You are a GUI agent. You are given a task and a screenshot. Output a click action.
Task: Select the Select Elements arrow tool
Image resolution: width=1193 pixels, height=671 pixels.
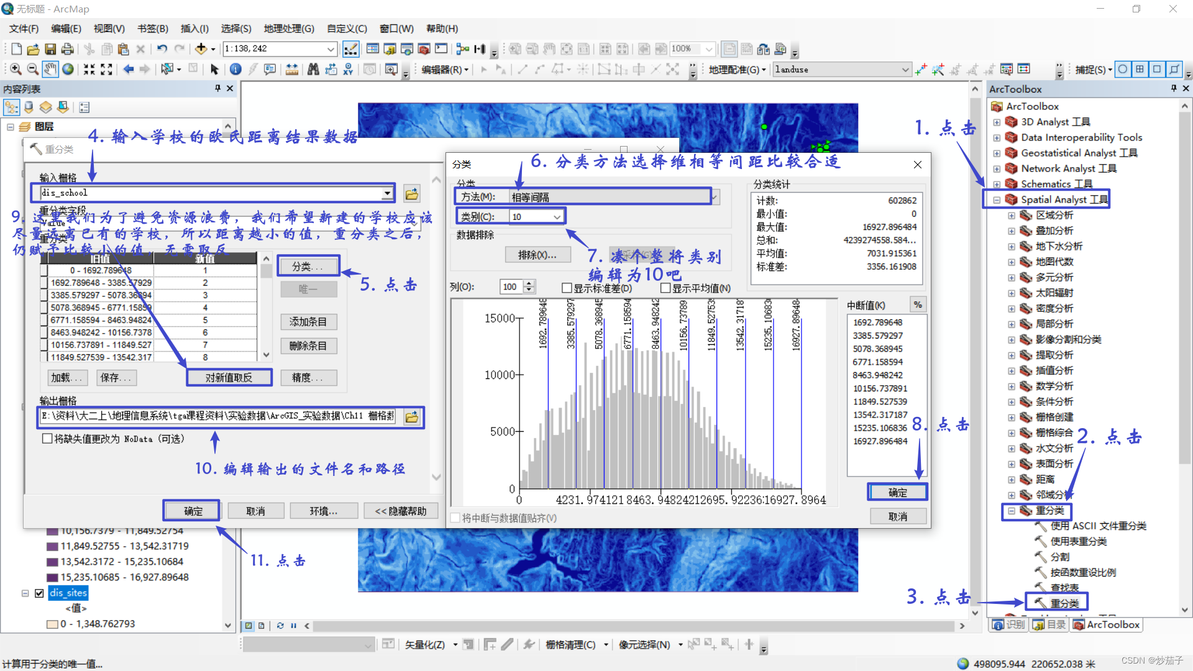point(214,70)
